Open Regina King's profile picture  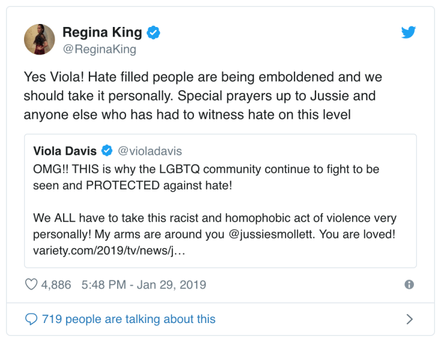click(40, 39)
